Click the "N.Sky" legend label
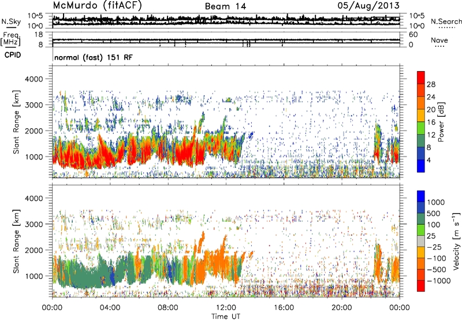This screenshot has height=320, width=462. pyautogui.click(x=11, y=21)
